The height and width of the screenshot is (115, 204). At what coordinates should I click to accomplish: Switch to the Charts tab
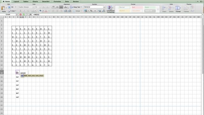(x=35, y=1)
